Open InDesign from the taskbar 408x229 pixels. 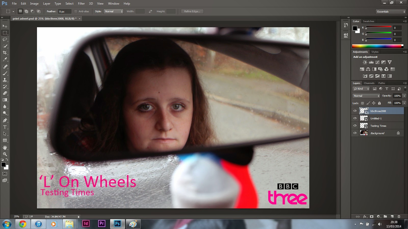coord(86,224)
